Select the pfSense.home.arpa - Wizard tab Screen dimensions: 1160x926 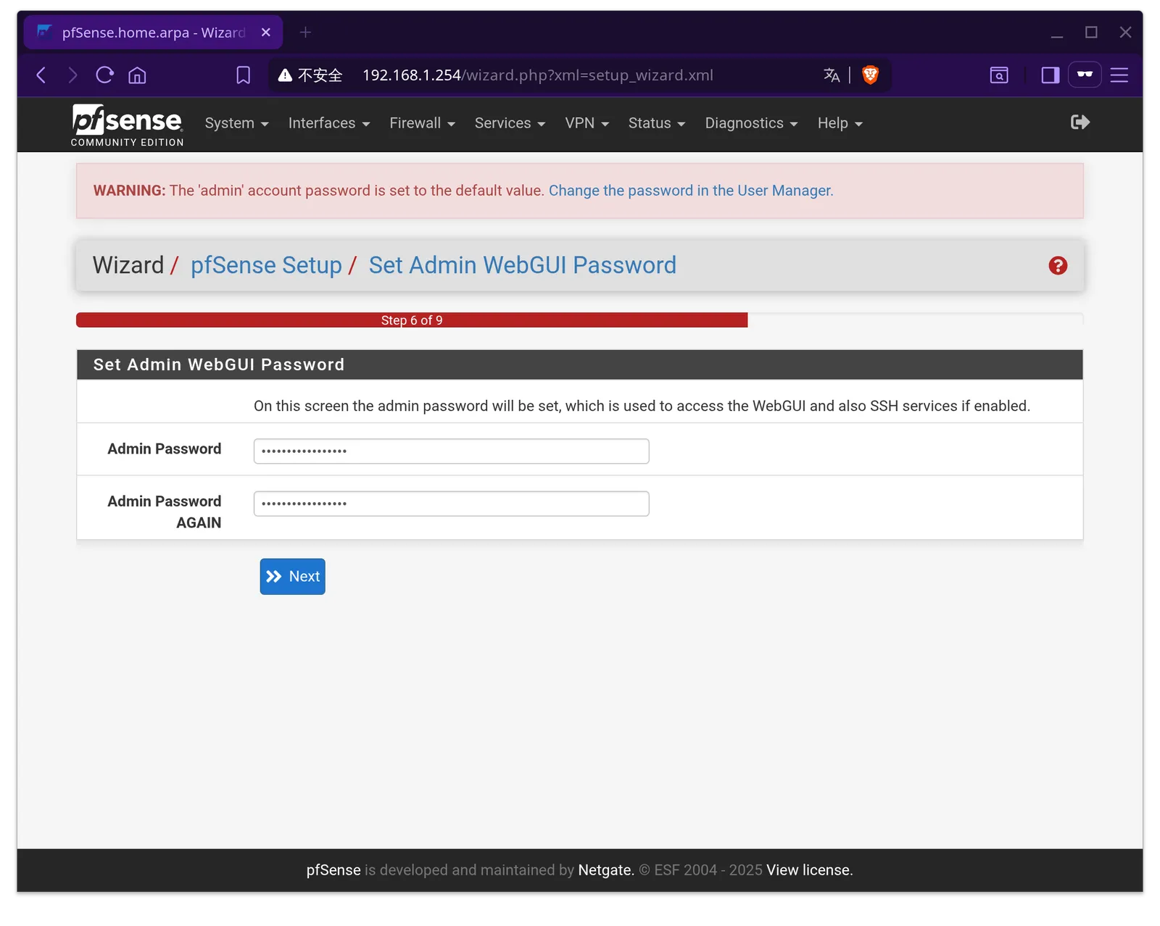(153, 33)
